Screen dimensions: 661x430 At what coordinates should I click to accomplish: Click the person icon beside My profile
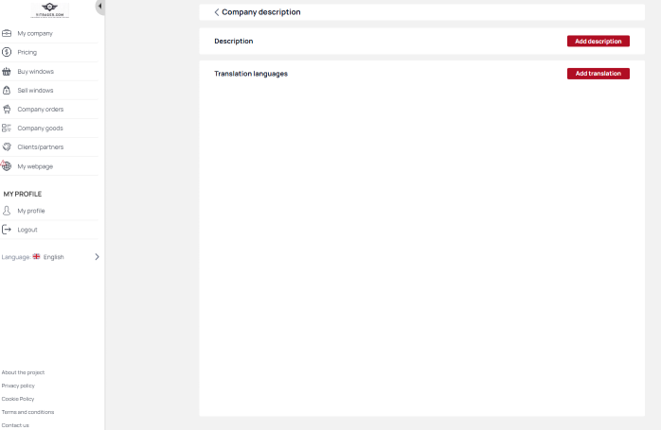point(7,211)
